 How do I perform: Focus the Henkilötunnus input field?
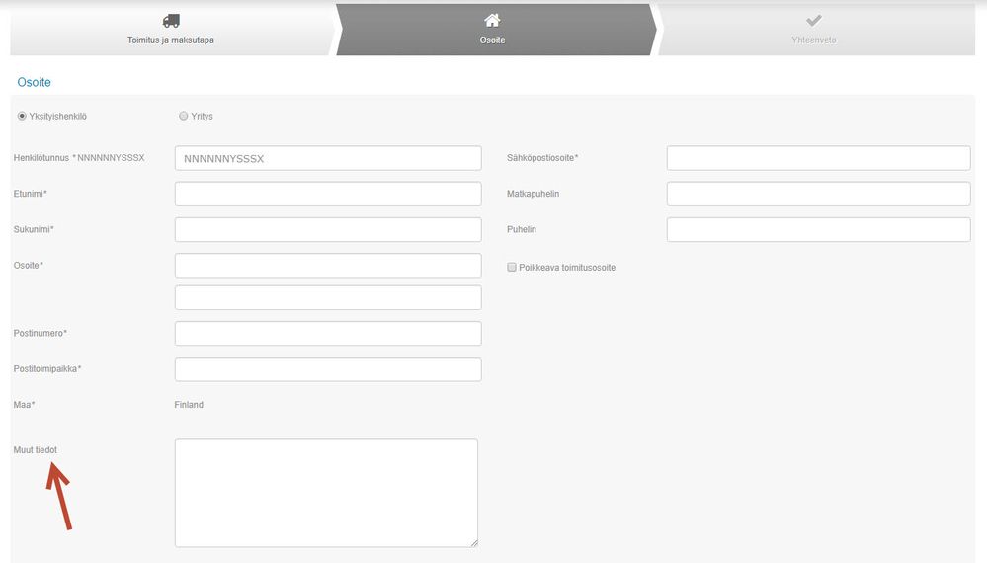pos(328,158)
